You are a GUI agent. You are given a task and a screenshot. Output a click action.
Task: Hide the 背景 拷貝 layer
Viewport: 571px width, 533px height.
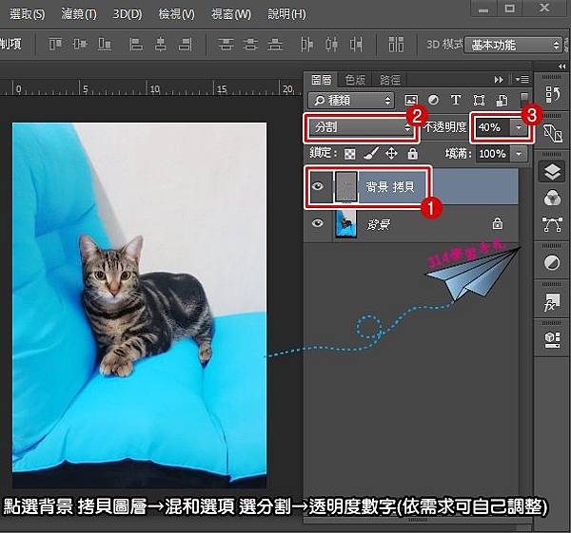(x=318, y=186)
